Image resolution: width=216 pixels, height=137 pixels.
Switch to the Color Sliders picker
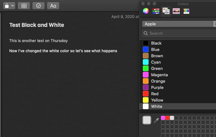(156, 11)
